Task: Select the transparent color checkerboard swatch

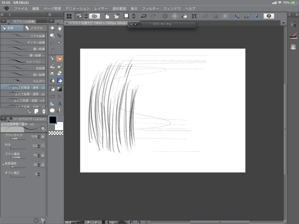Action: [x=56, y=133]
